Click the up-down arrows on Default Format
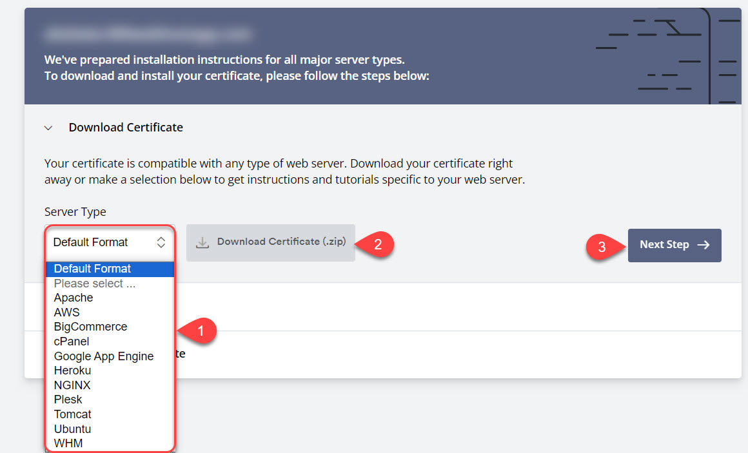 [x=161, y=242]
